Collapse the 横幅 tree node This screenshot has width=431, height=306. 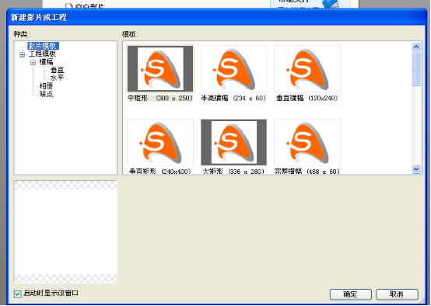point(33,62)
